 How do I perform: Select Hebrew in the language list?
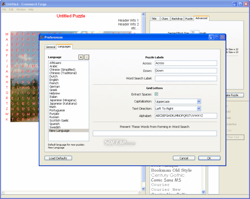pyautogui.click(x=68, y=93)
